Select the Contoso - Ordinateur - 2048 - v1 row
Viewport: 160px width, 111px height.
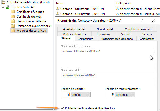[x=83, y=14]
